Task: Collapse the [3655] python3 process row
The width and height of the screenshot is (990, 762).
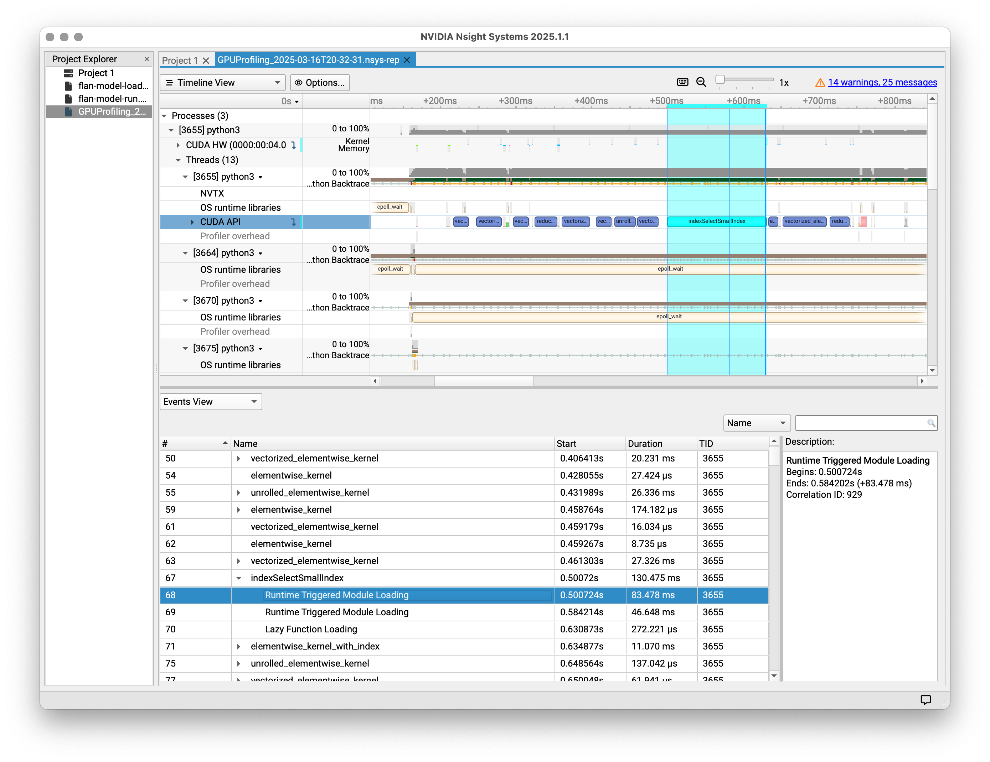Action: [171, 130]
